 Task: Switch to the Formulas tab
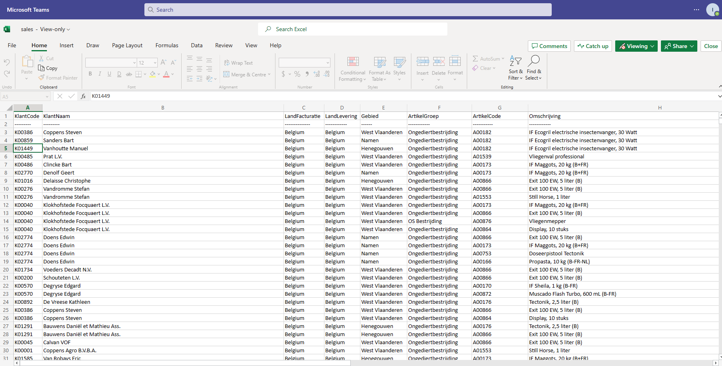tap(167, 45)
